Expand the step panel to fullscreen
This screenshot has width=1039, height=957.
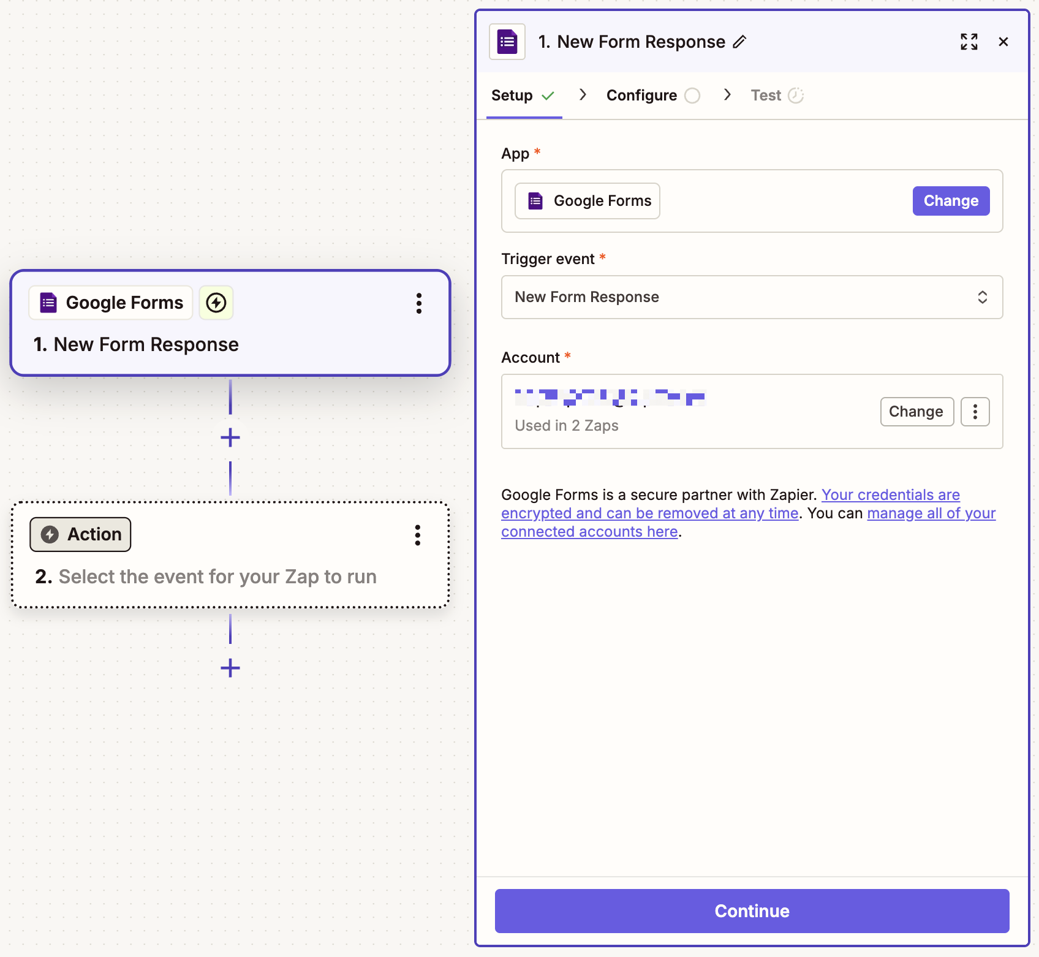tap(969, 42)
